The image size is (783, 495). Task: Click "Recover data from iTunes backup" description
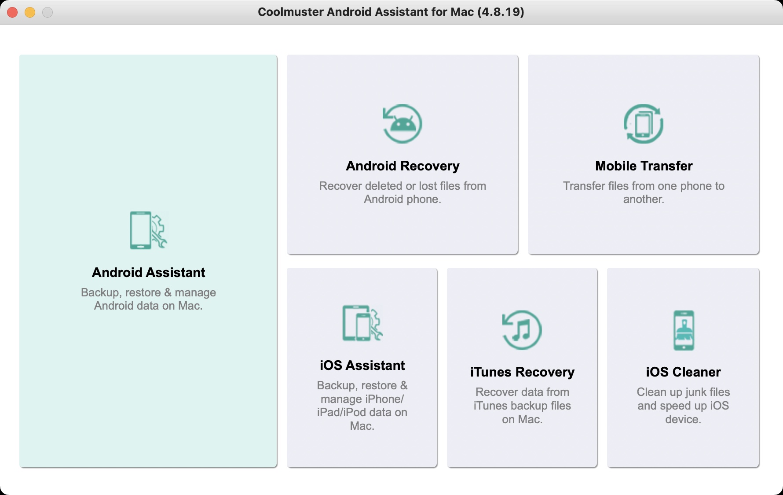tap(522, 406)
